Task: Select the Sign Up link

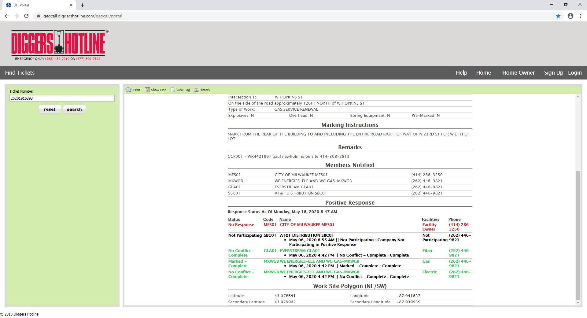Action: (x=553, y=73)
